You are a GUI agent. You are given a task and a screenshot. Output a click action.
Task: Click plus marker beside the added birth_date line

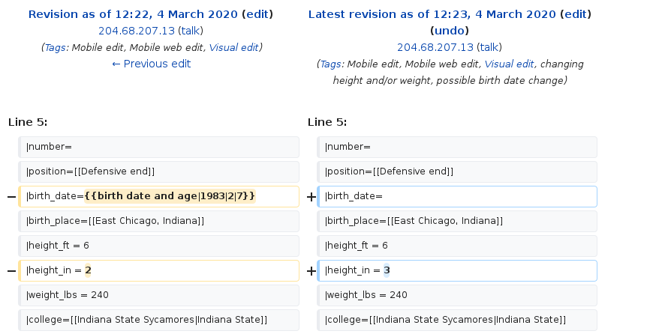tap(311, 197)
